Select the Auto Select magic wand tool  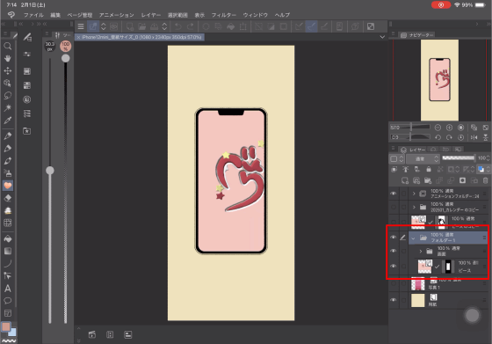(x=8, y=107)
